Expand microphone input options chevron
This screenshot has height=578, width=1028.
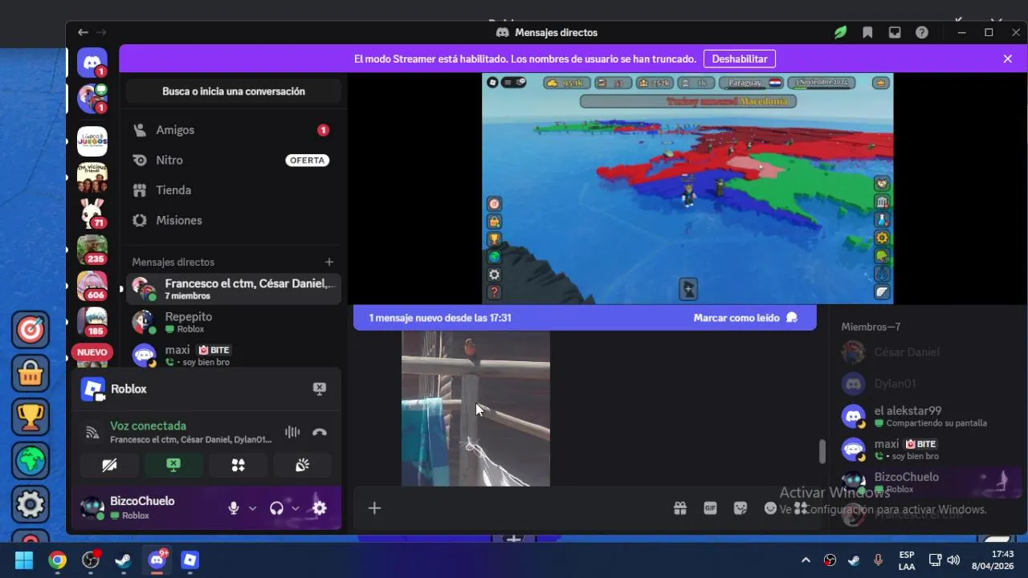[x=252, y=508]
